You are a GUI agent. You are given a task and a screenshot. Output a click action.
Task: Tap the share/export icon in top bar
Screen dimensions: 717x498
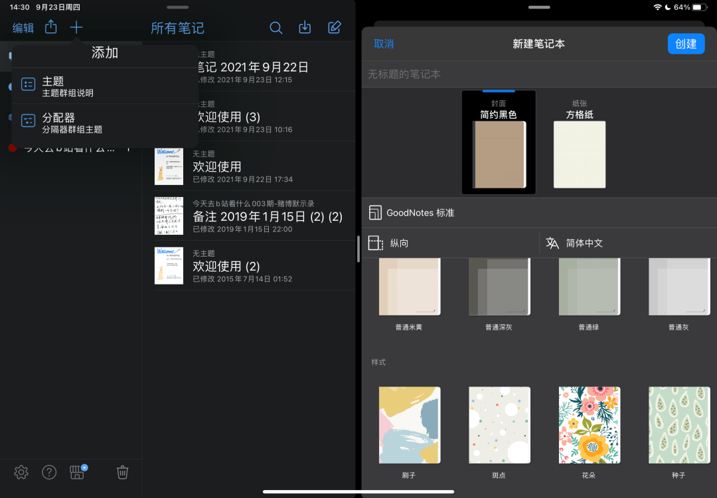coord(51,27)
